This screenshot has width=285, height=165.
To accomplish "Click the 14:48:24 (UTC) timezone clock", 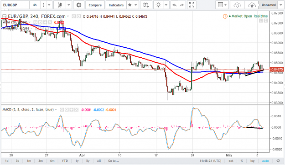I will (x=210, y=160).
